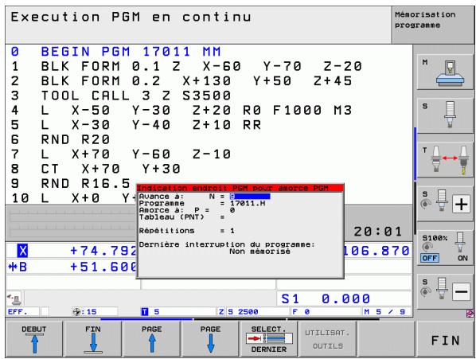The height and width of the screenshot is (359, 476).
Task: Click the PAGE up softkey
Action: coord(151,339)
